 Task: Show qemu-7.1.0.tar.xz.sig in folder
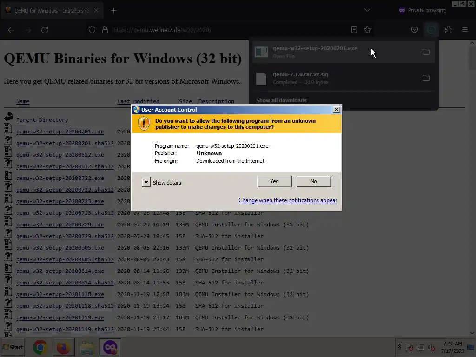coord(426,78)
